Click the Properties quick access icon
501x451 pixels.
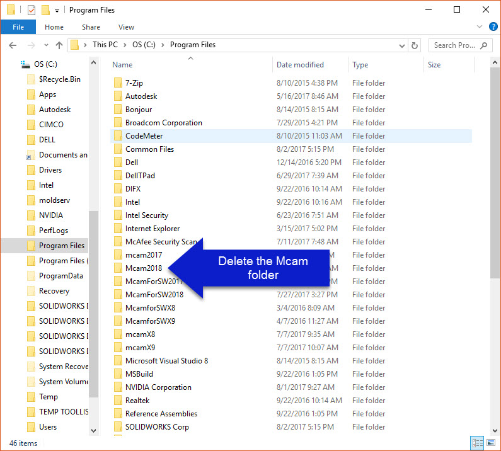coord(32,10)
